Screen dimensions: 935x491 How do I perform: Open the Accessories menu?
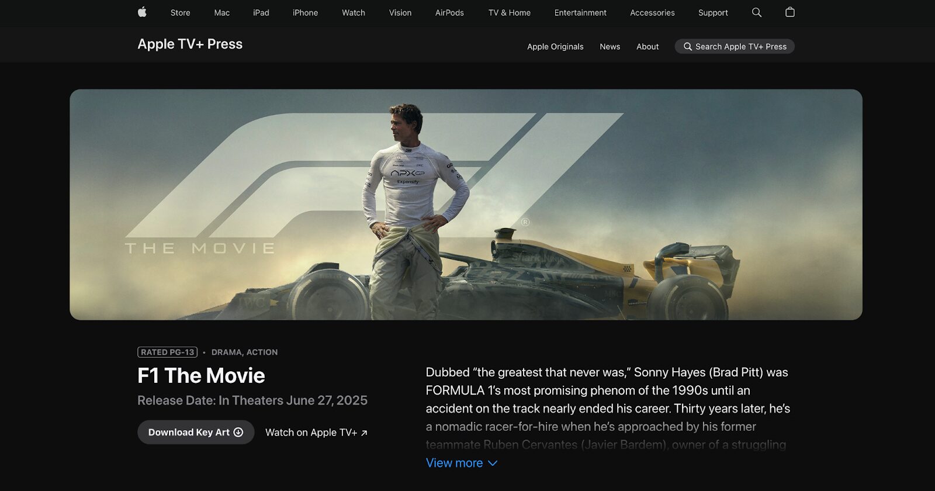pyautogui.click(x=652, y=13)
